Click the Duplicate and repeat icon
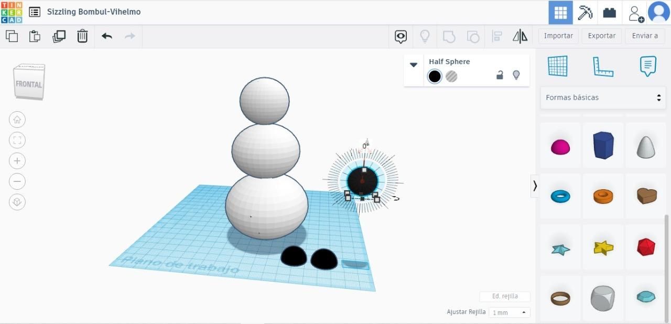The image size is (671, 324). tap(59, 36)
